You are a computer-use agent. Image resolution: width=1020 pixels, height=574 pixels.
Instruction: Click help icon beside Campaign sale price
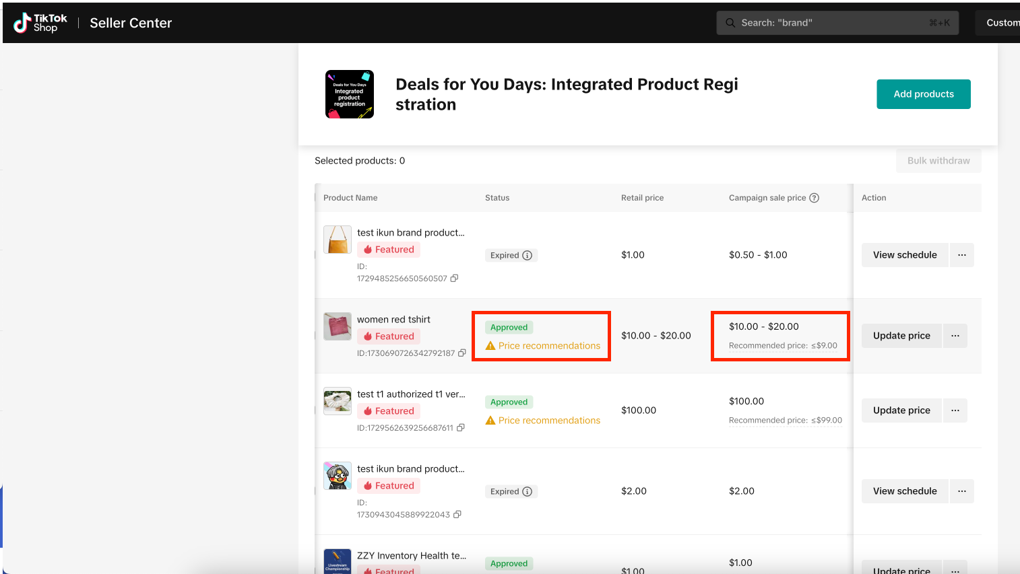(814, 198)
